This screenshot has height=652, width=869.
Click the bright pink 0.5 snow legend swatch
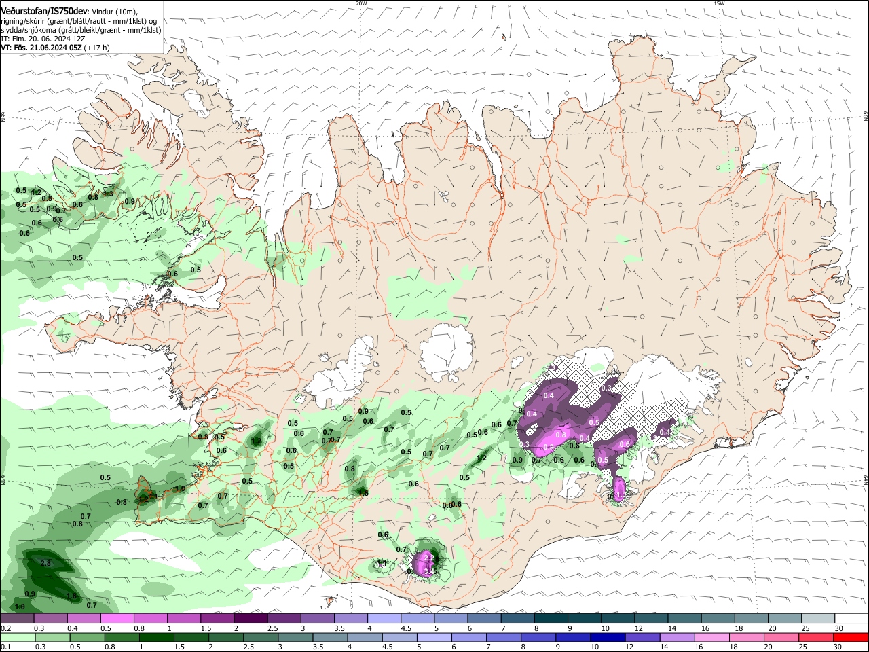pyautogui.click(x=117, y=619)
